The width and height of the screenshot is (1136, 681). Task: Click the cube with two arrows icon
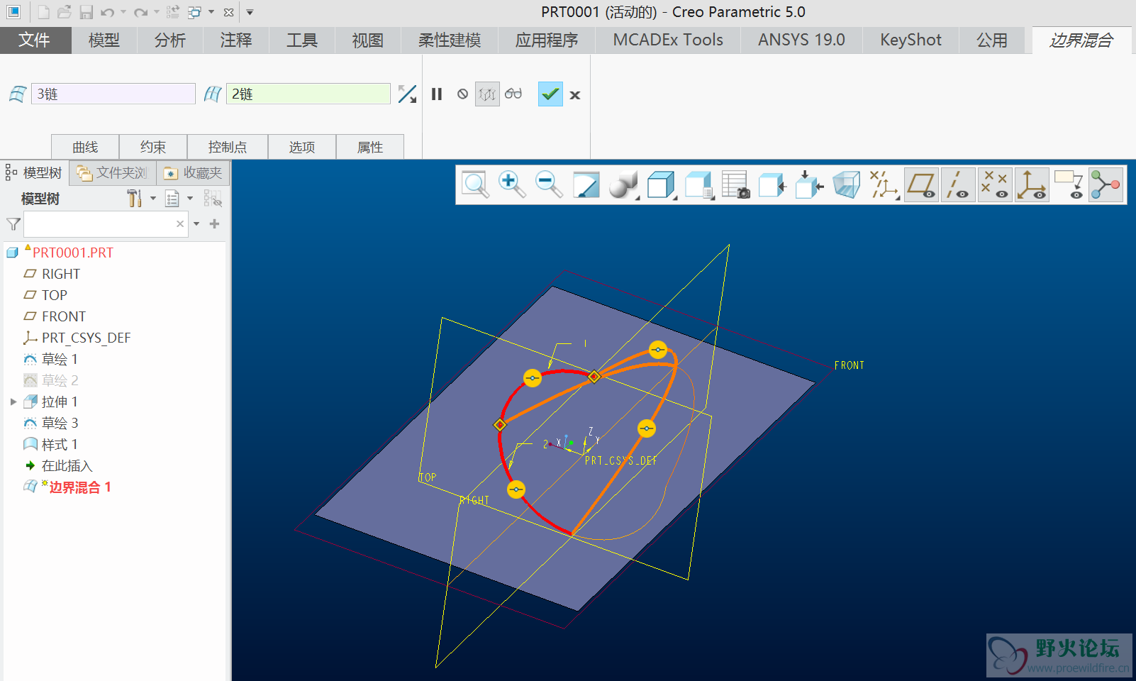[809, 184]
